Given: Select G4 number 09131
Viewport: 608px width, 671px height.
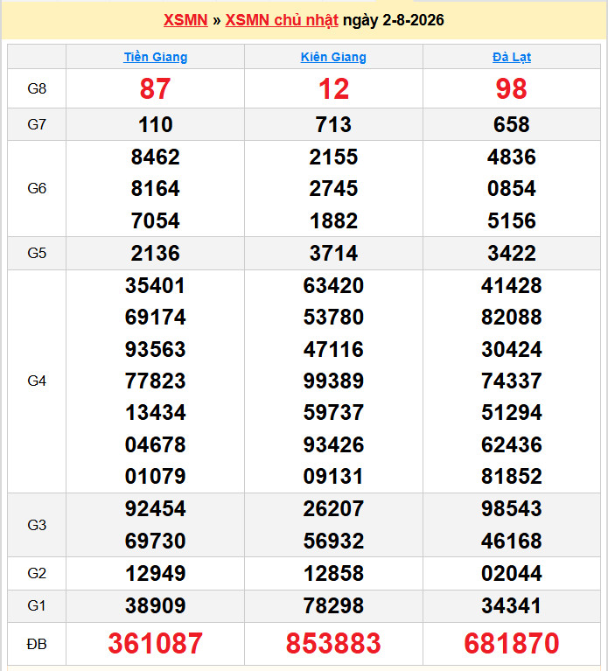Looking at the screenshot, I should pyautogui.click(x=333, y=476).
